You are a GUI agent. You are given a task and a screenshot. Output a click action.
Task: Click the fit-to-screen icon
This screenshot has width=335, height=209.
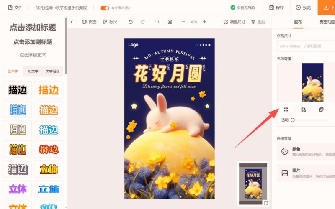point(170,22)
